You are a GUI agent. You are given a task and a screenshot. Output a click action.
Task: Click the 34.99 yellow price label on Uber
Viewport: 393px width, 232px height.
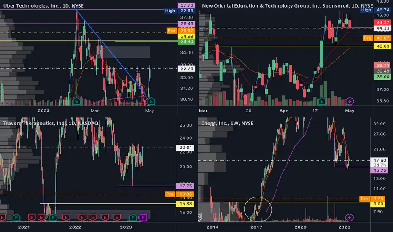tap(187, 36)
